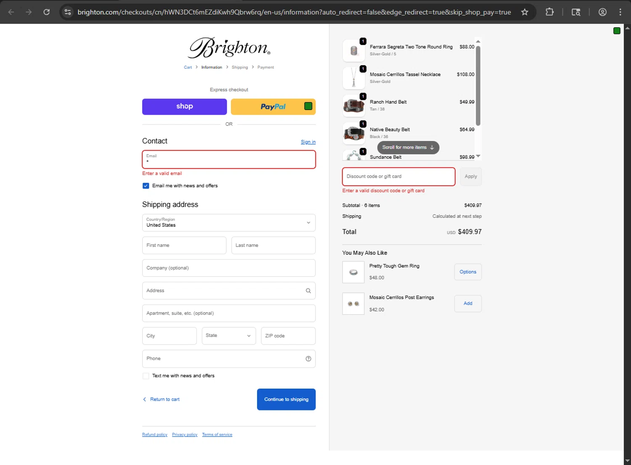Open the Chrome three-dot menu
Viewport: 631px width, 465px height.
pyautogui.click(x=620, y=12)
